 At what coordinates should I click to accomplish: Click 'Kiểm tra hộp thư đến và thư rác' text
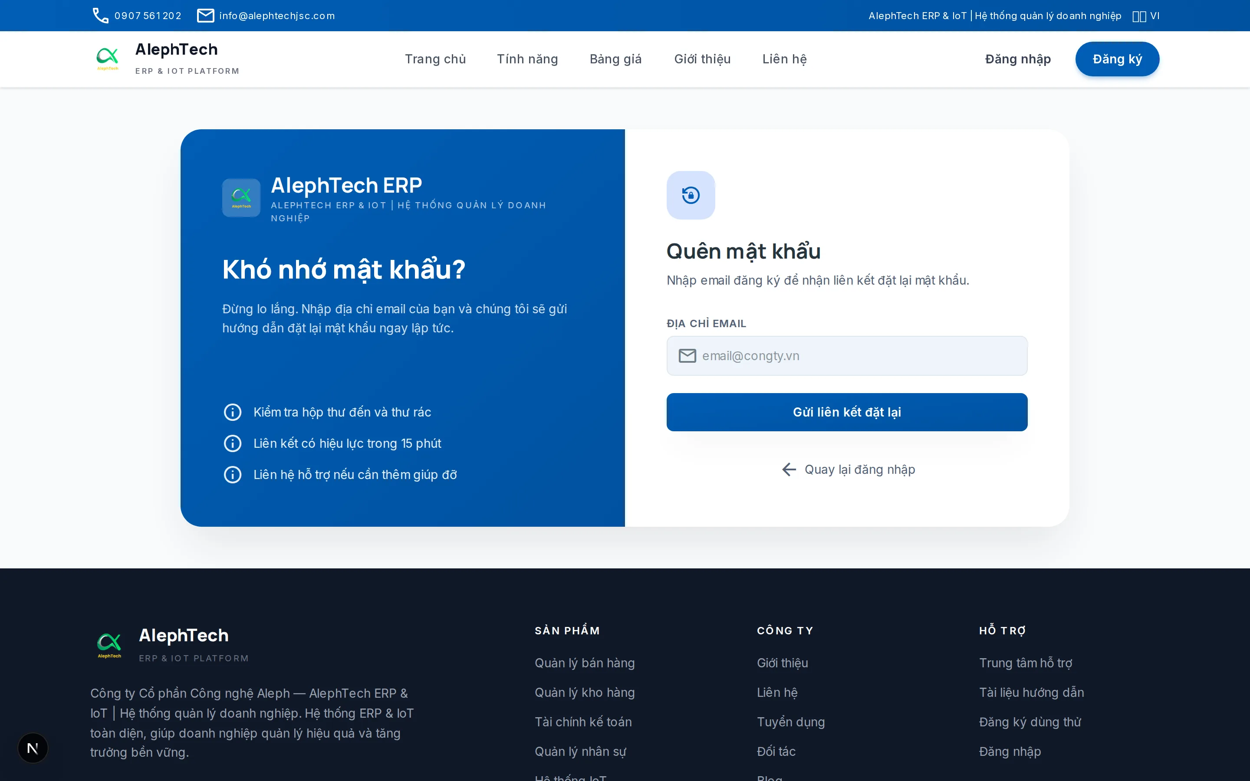(x=342, y=412)
